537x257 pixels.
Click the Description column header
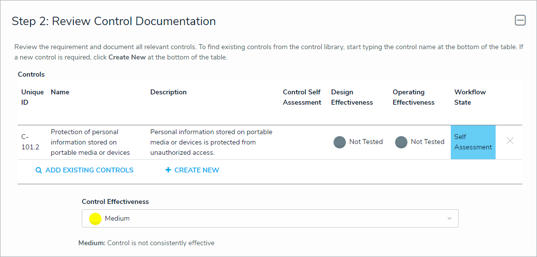click(168, 92)
